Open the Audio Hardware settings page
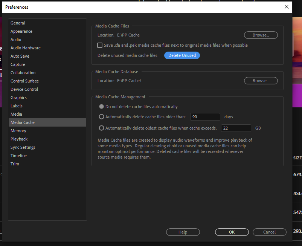This screenshot has width=302, height=246. (25, 48)
